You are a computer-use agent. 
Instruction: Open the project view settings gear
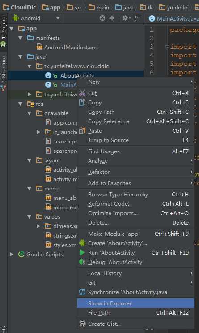click(x=127, y=18)
